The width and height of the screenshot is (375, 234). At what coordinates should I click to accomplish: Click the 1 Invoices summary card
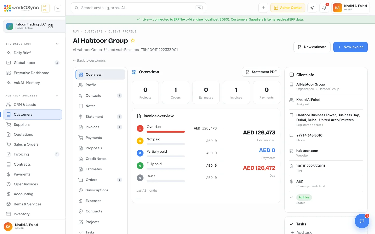point(236,93)
